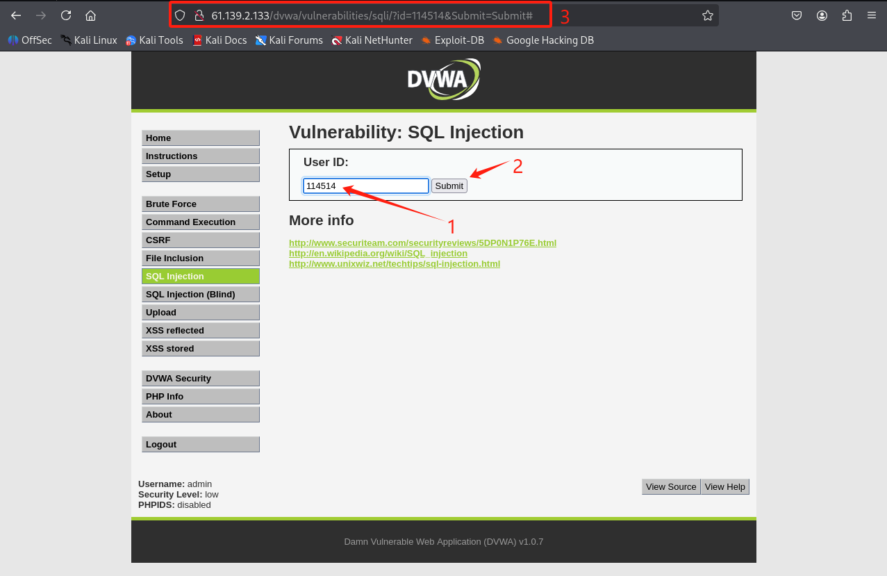Open the Kali Docs bookmark

(x=219, y=40)
